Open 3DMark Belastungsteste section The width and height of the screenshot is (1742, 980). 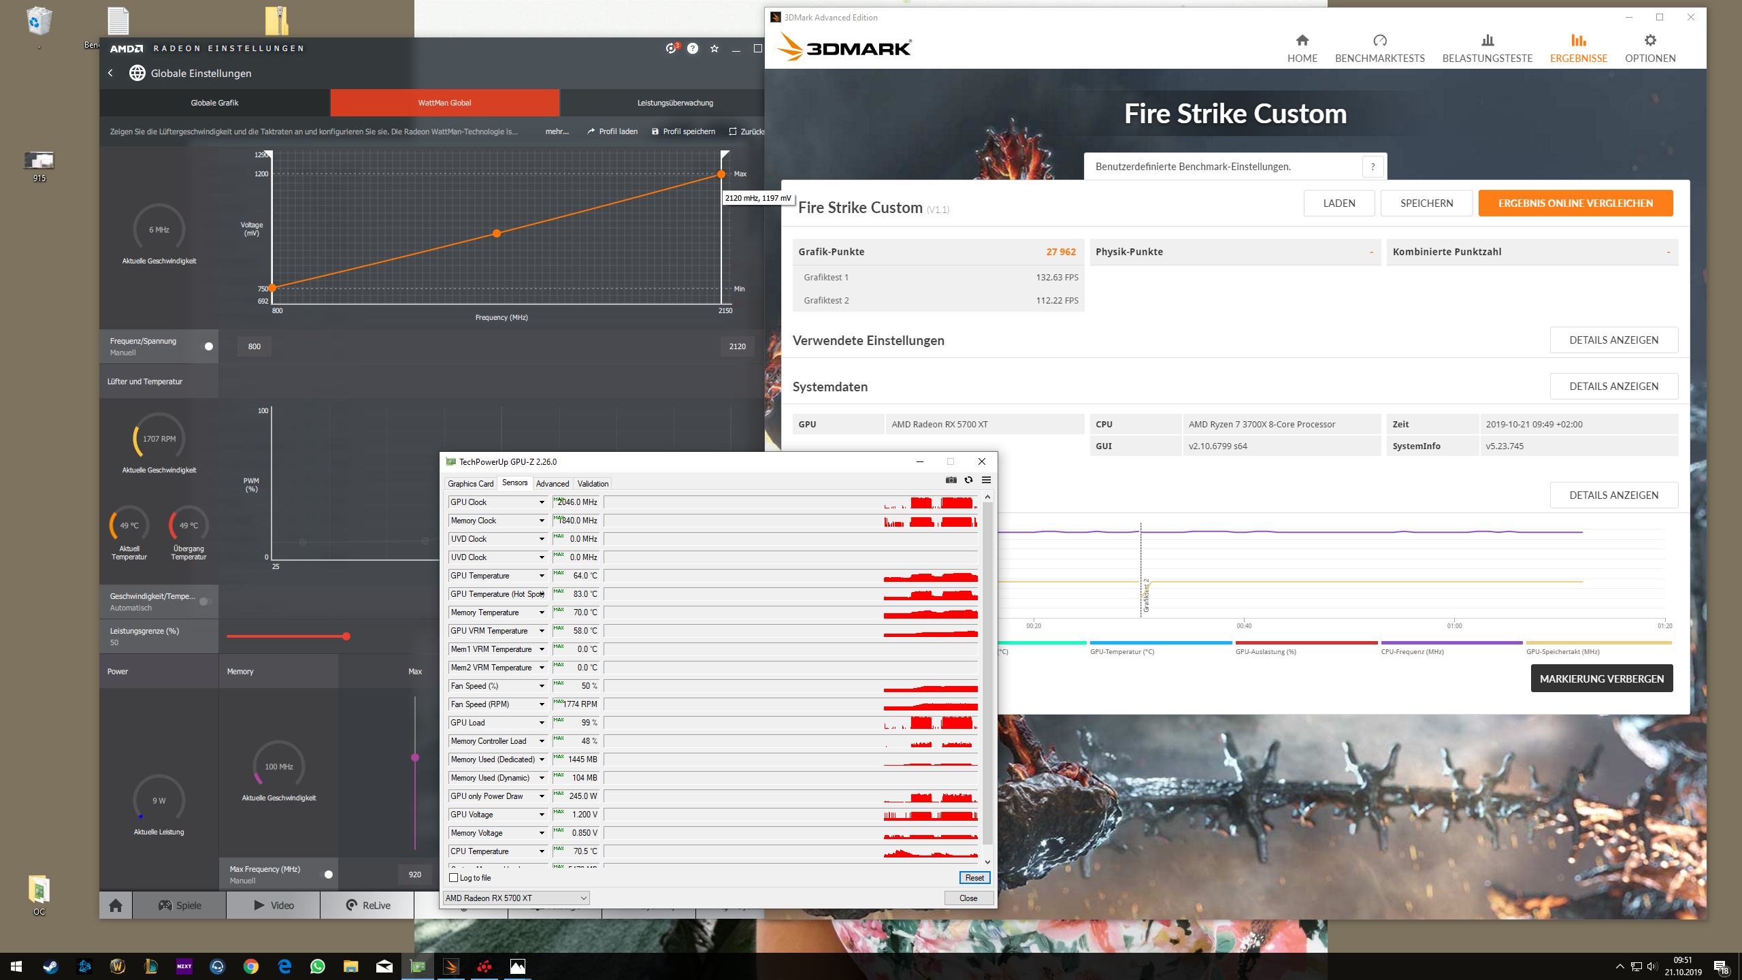click(x=1488, y=49)
